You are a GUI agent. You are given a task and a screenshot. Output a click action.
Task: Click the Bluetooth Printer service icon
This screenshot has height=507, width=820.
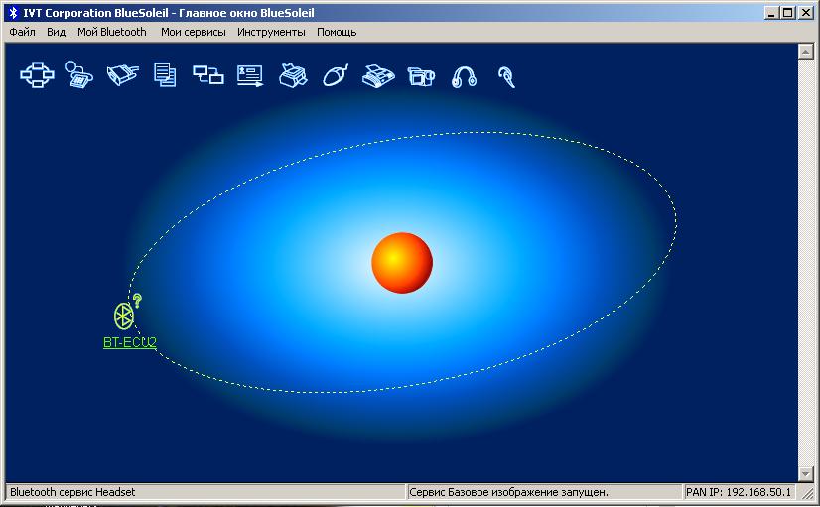294,75
